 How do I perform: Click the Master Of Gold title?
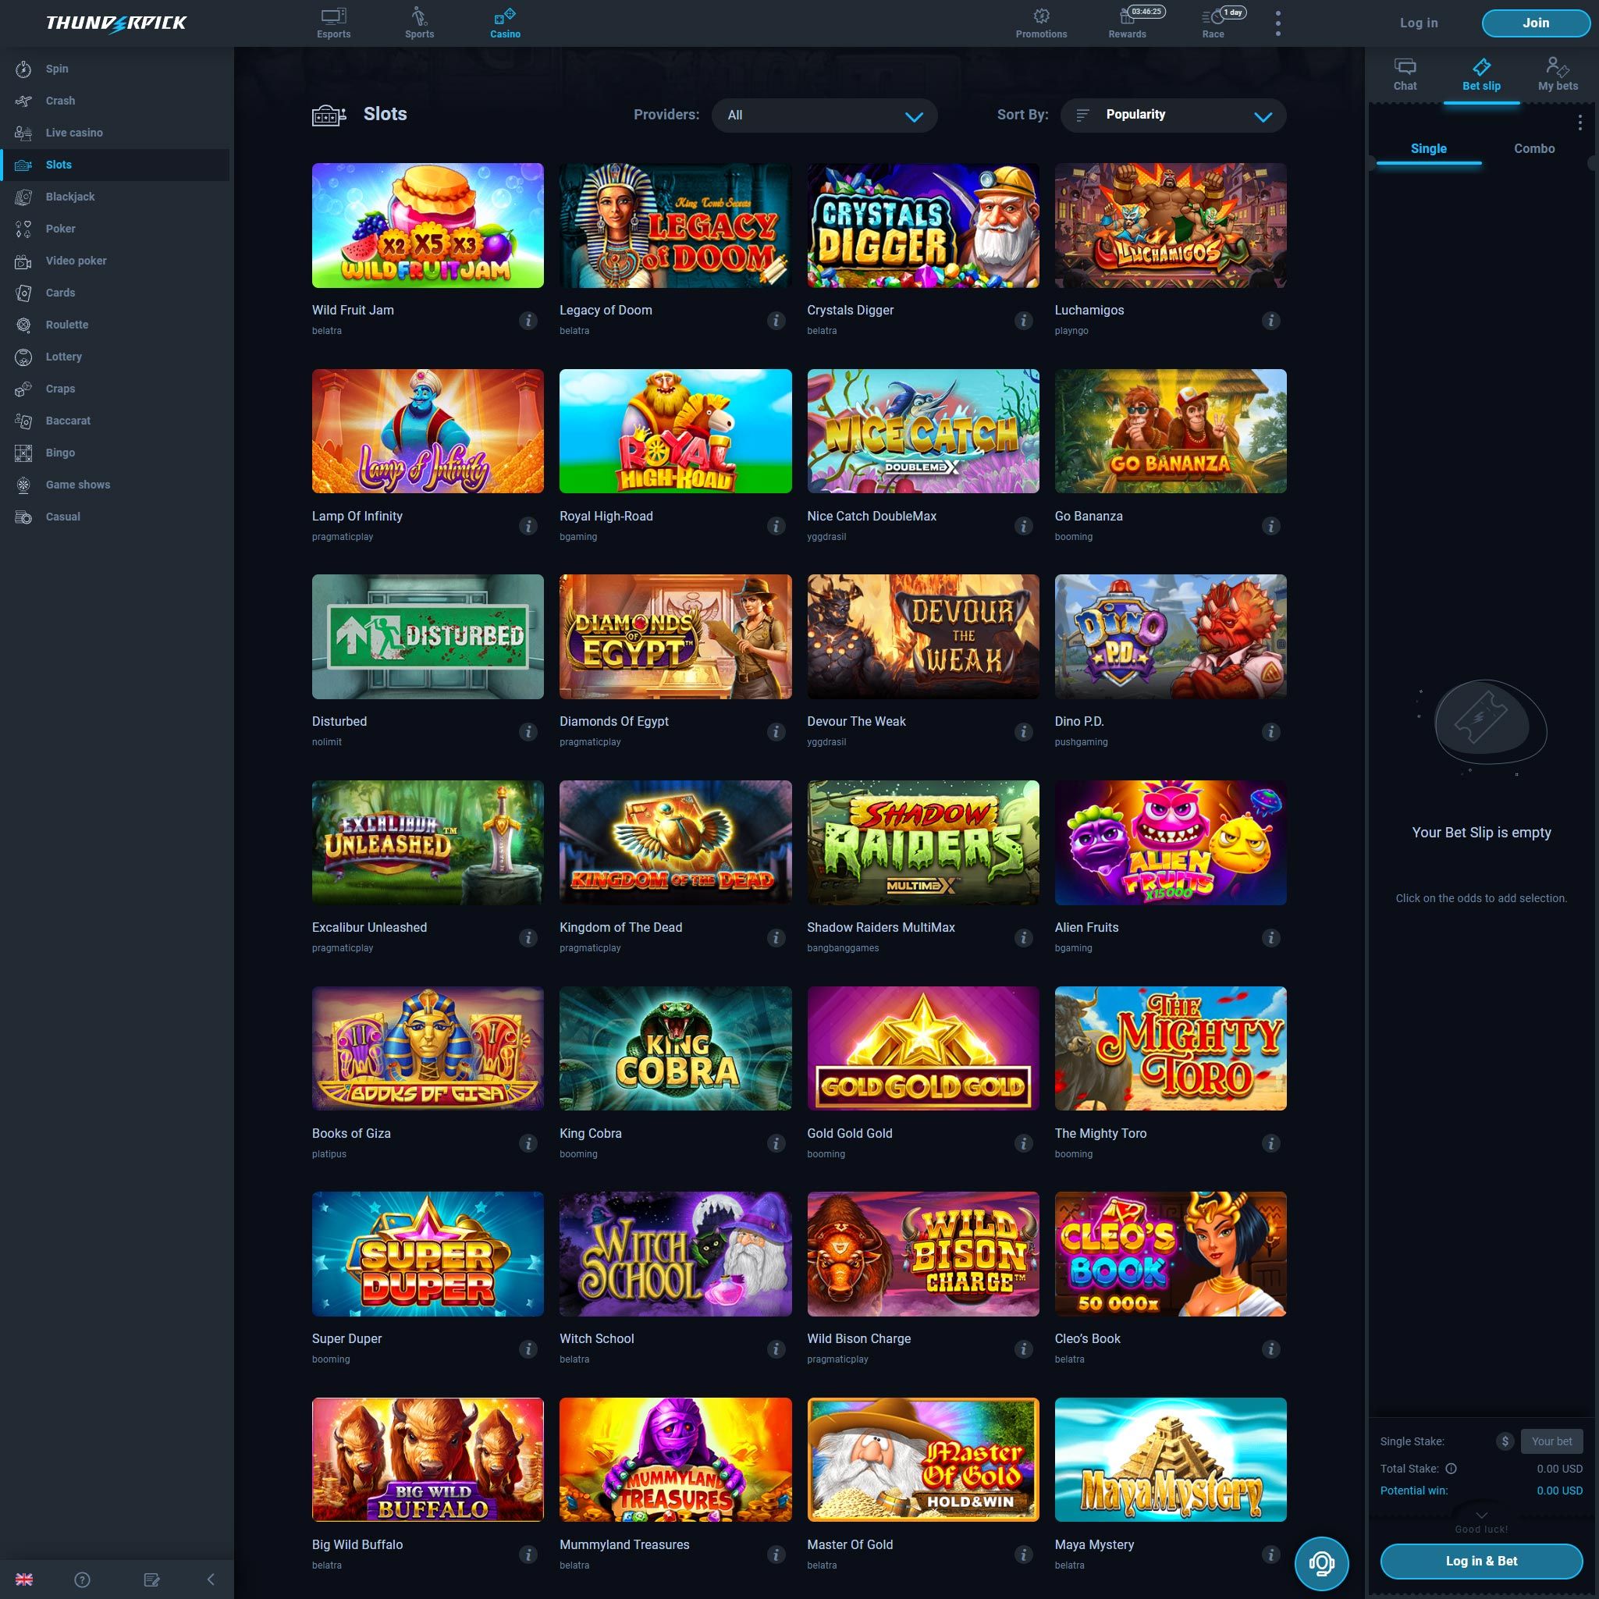[x=850, y=1544]
